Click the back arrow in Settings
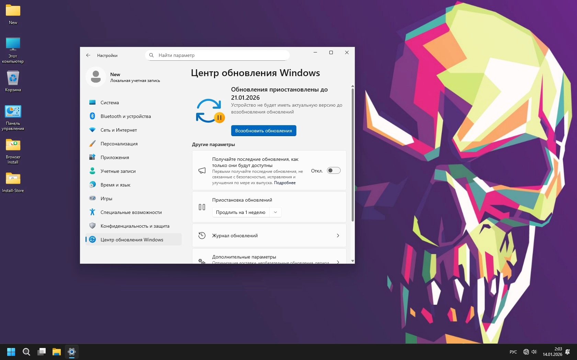 click(88, 55)
